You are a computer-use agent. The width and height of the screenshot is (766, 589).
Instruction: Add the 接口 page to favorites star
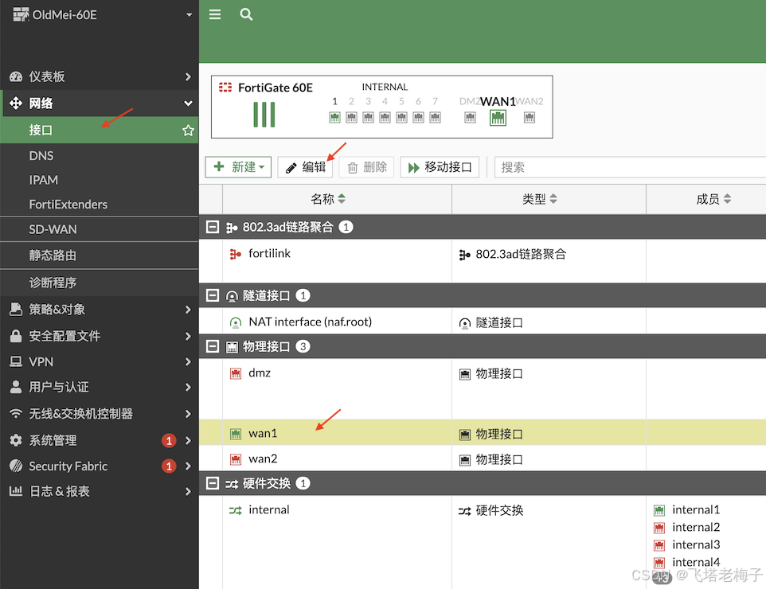[188, 131]
